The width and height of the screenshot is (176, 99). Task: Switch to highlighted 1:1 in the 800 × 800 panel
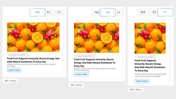click(x=165, y=12)
